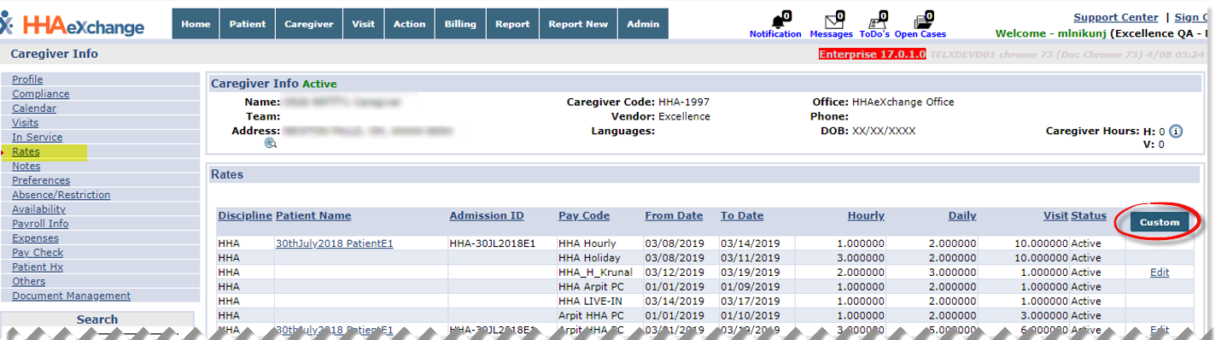1227x340 pixels.
Task: Open the Report New menu
Action: (578, 24)
